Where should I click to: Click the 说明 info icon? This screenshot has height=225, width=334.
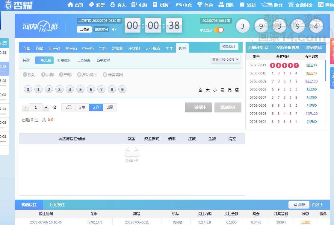coord(25,75)
